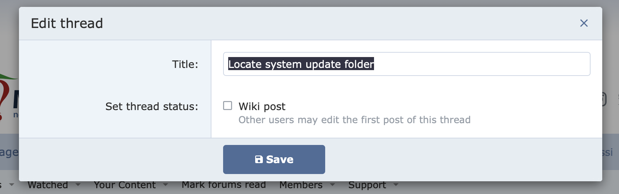Click the Mark forums read link
Viewport: 619px width, 194px height.
coord(224,185)
